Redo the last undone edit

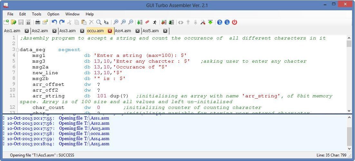62,22
